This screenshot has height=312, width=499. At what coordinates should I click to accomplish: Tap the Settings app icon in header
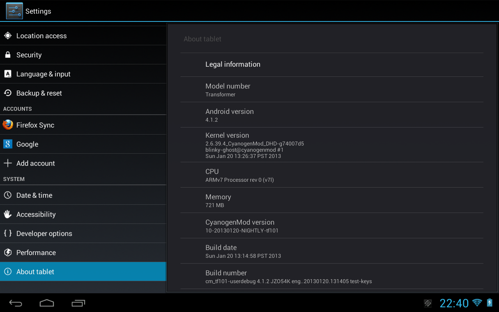pyautogui.click(x=14, y=11)
